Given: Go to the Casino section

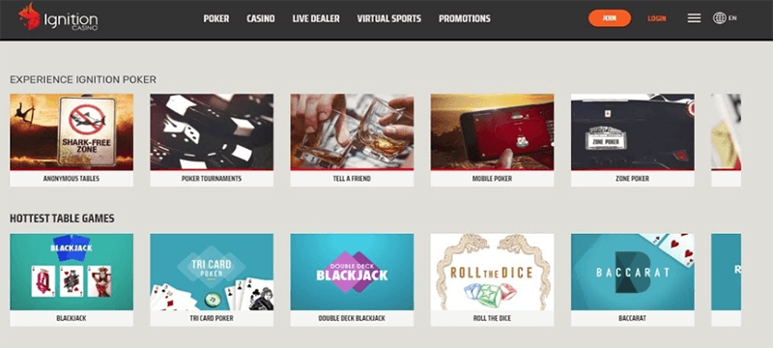Looking at the screenshot, I should [x=261, y=18].
